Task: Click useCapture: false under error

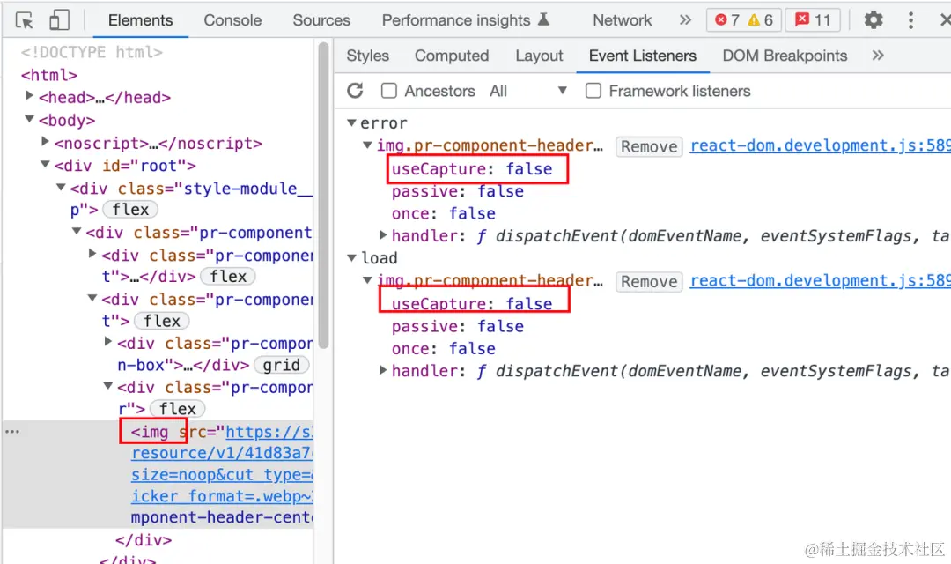Action: pyautogui.click(x=472, y=169)
